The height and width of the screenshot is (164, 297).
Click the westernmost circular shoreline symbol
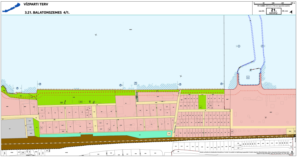click(17, 88)
